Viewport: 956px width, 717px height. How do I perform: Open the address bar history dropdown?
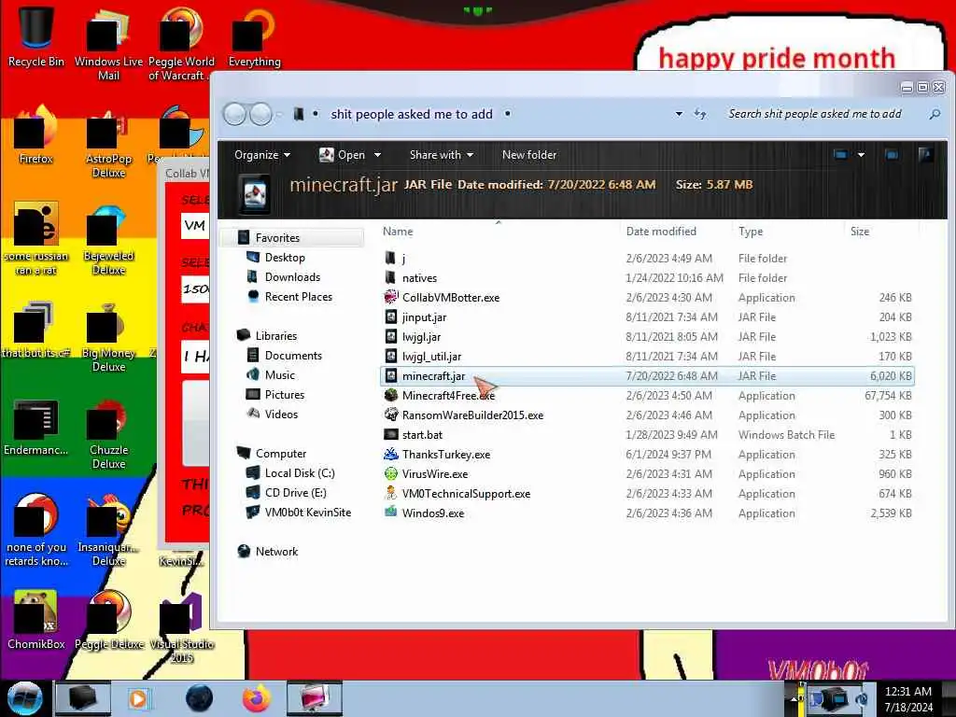679,114
